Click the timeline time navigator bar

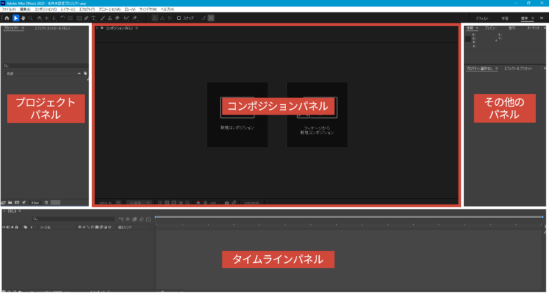coord(349,217)
